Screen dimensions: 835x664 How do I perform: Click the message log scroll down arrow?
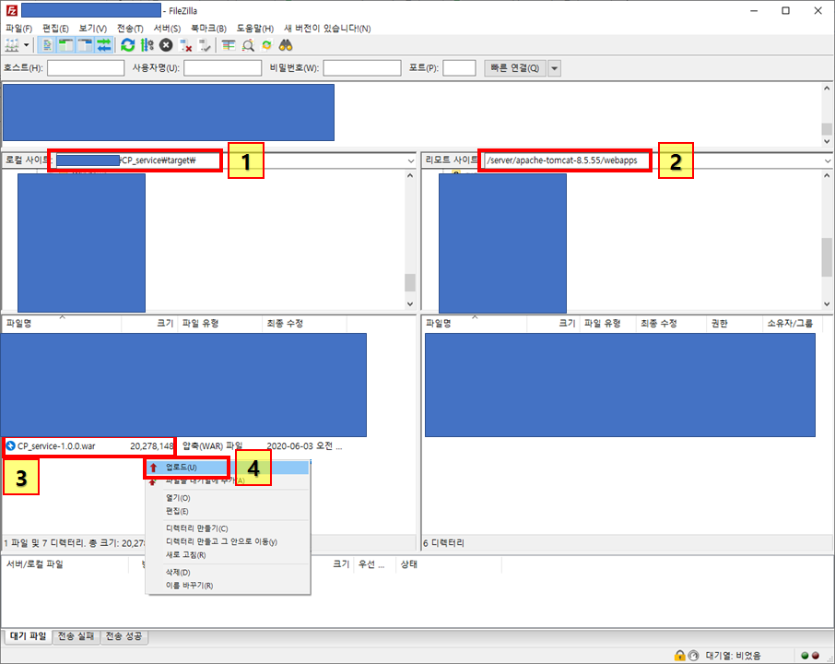coord(827,141)
